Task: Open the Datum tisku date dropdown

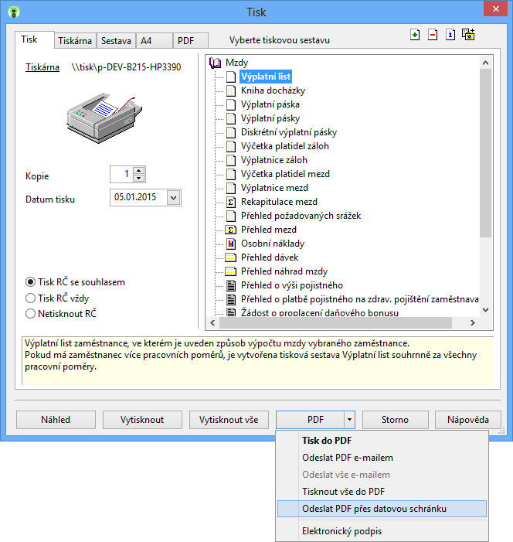Action: click(174, 198)
